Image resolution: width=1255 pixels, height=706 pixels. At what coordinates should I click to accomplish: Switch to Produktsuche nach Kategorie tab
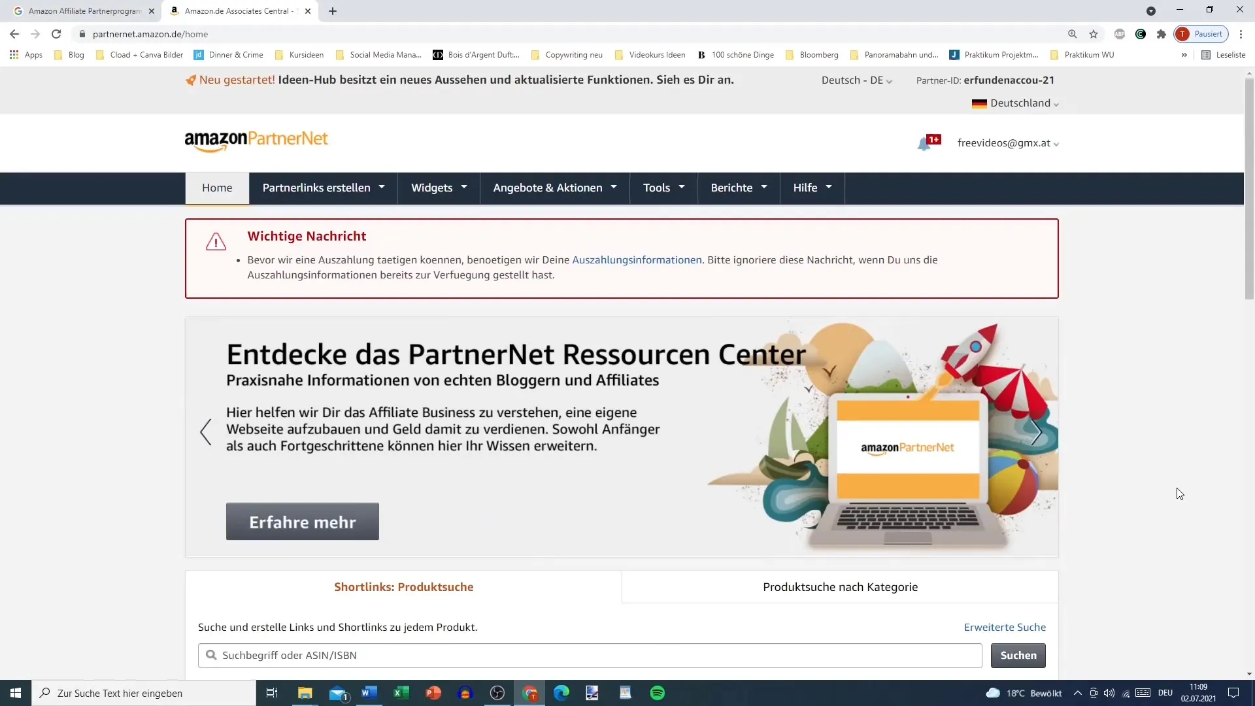pyautogui.click(x=840, y=587)
